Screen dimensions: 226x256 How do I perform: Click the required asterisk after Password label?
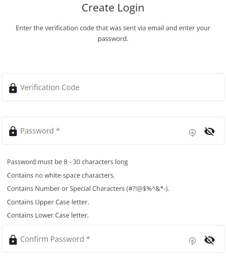(57, 130)
